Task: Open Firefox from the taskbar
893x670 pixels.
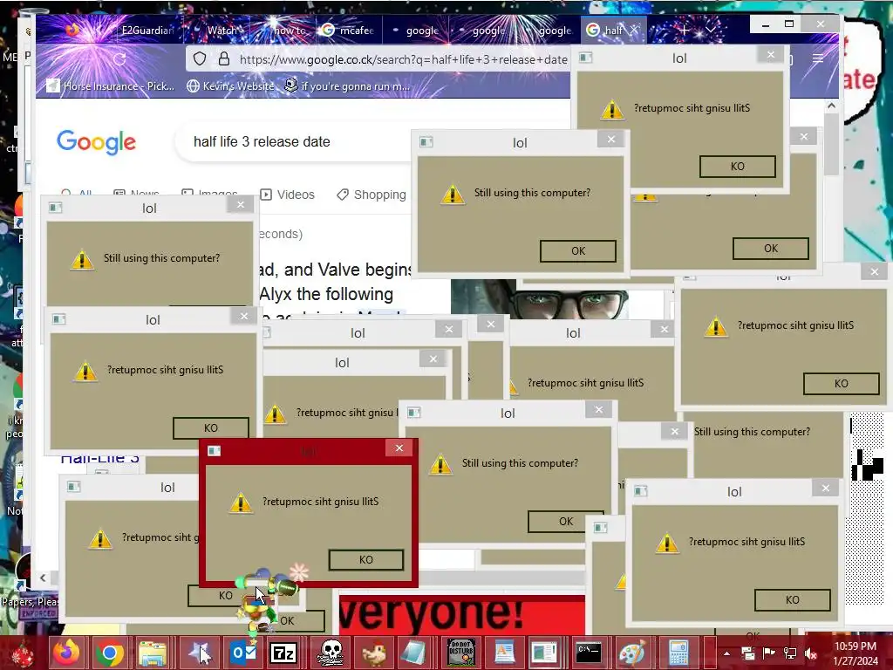Action: pyautogui.click(x=66, y=653)
